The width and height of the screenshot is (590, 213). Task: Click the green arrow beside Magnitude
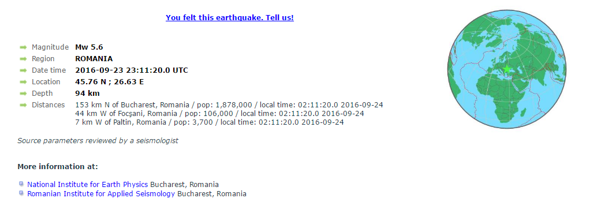tap(23, 47)
